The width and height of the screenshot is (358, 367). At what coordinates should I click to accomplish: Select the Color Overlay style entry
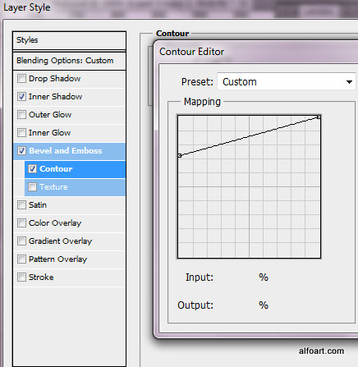(69, 223)
